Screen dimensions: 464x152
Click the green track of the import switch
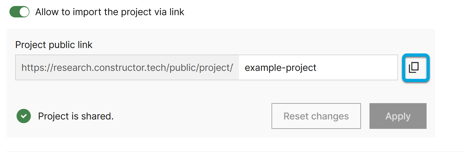coord(15,12)
